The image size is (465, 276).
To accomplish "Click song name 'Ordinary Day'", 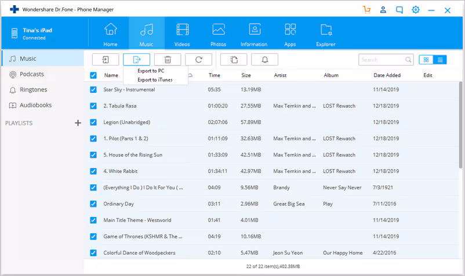I will click(x=119, y=204).
